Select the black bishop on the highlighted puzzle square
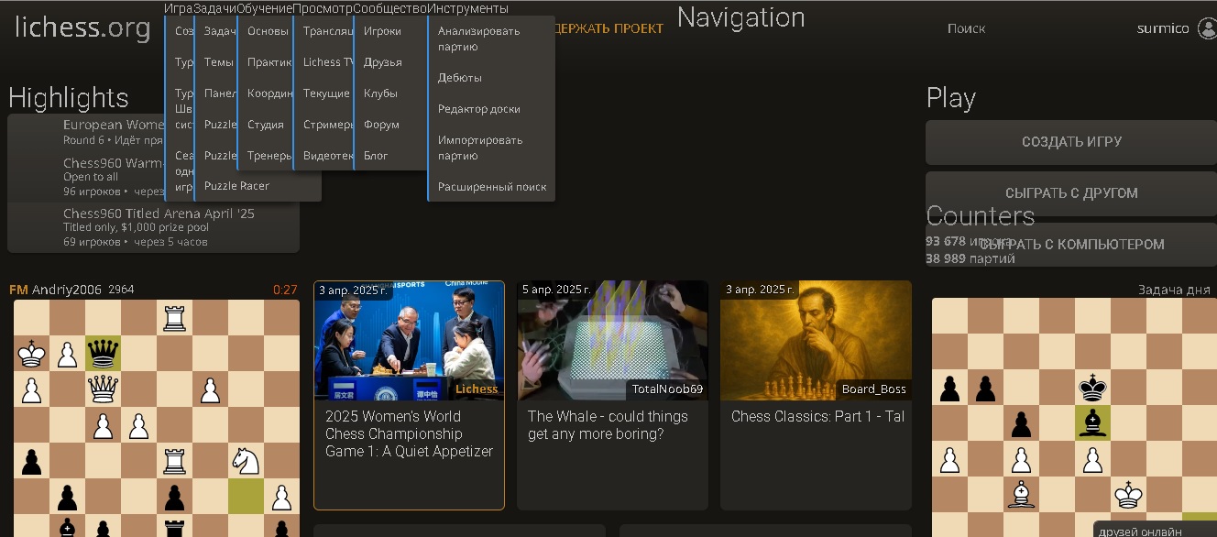This screenshot has width=1217, height=537. (1091, 423)
